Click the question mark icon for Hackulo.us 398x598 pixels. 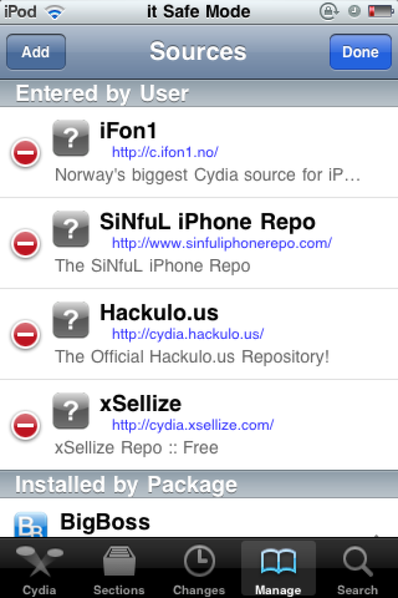pyautogui.click(x=71, y=320)
